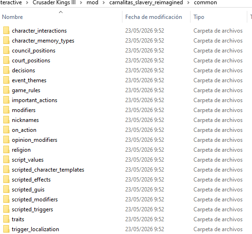The width and height of the screenshot is (252, 234).
Task: Expand chevron after carnalitas_slavery_reimagined breadcrumb
Action: click(x=188, y=2)
